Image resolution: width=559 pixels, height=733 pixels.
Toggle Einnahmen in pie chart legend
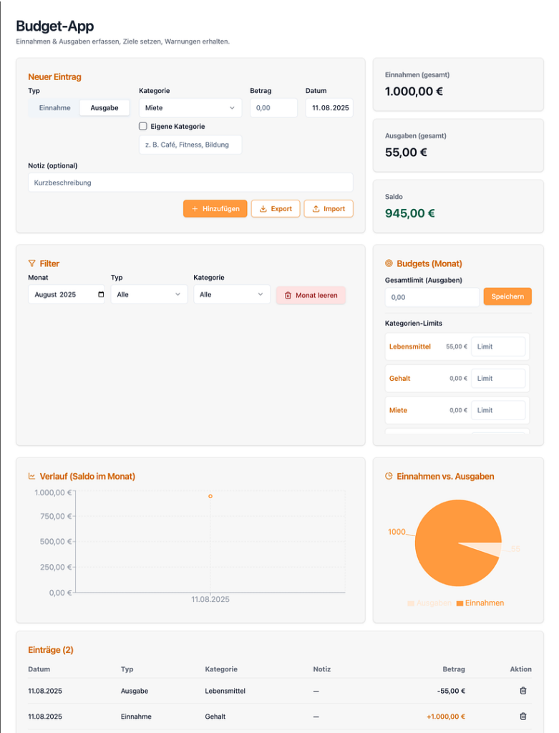[x=480, y=603]
